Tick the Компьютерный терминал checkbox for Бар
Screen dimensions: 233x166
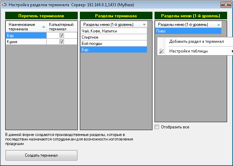(x=62, y=35)
